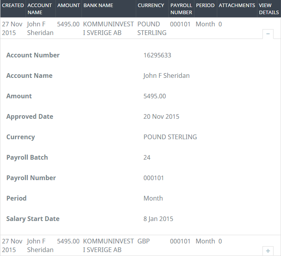Select the salary start date 8 Jan 2015
Screen dimensions: 281x256
coord(158,219)
